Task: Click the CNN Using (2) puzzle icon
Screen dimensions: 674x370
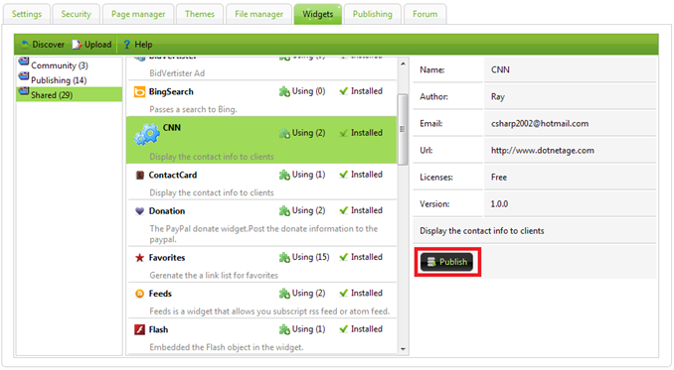Action: (x=284, y=133)
